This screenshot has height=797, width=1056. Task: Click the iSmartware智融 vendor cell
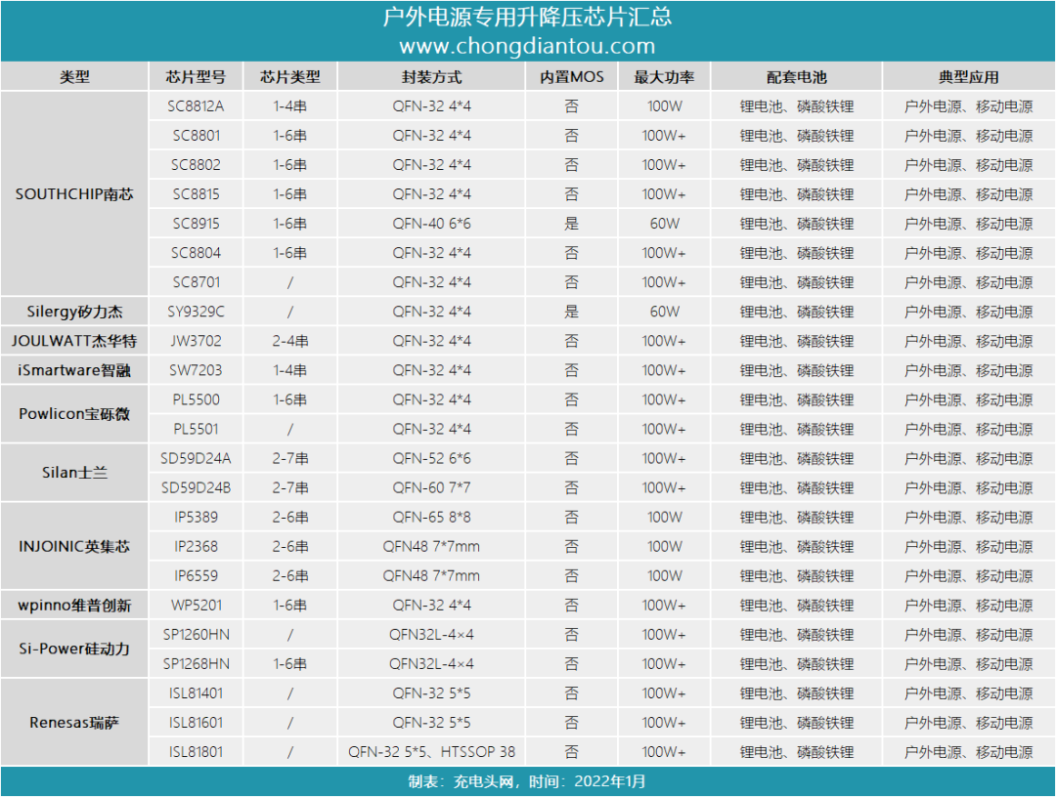click(74, 370)
